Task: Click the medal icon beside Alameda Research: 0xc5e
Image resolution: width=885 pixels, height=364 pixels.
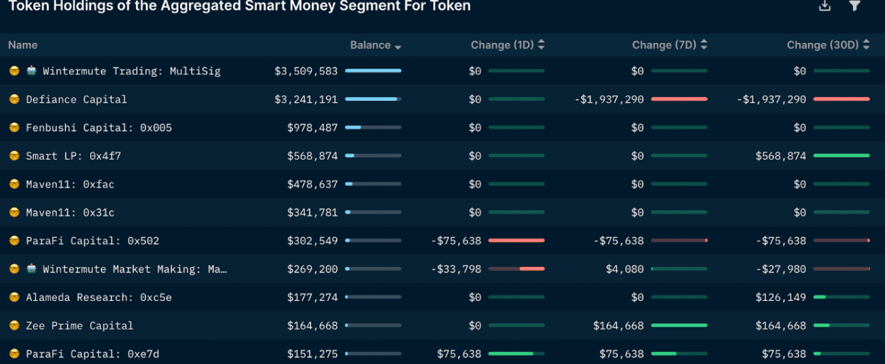Action: pyautogui.click(x=14, y=297)
